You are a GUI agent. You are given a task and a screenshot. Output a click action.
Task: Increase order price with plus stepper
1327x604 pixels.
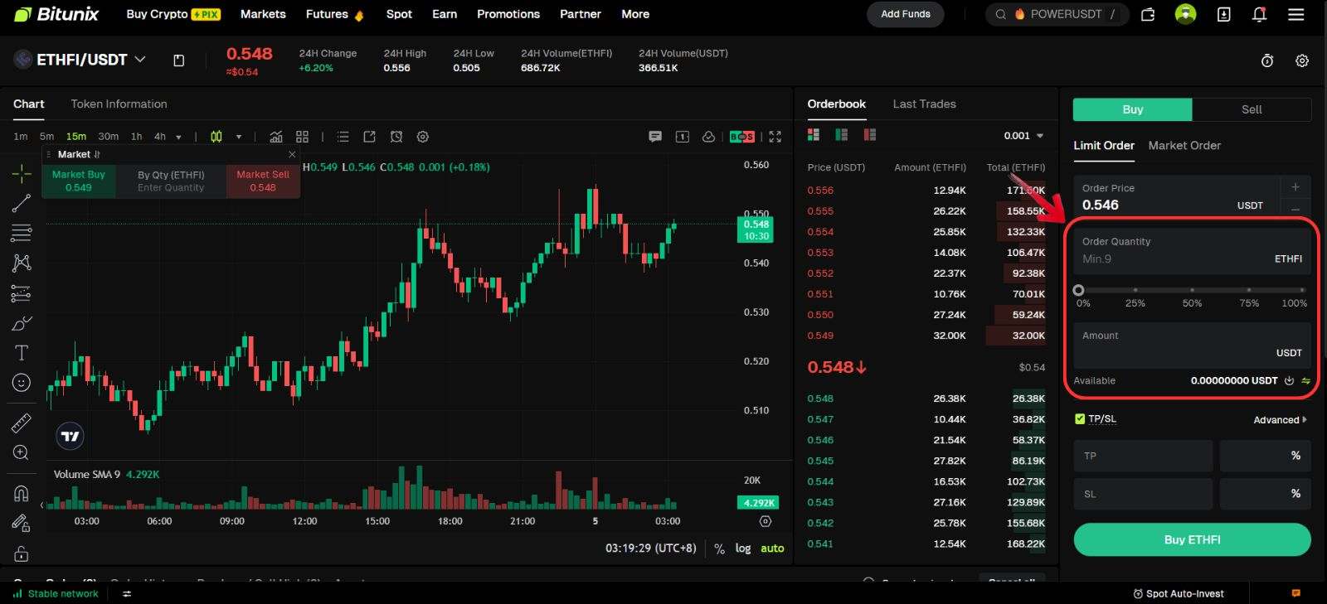(x=1295, y=186)
